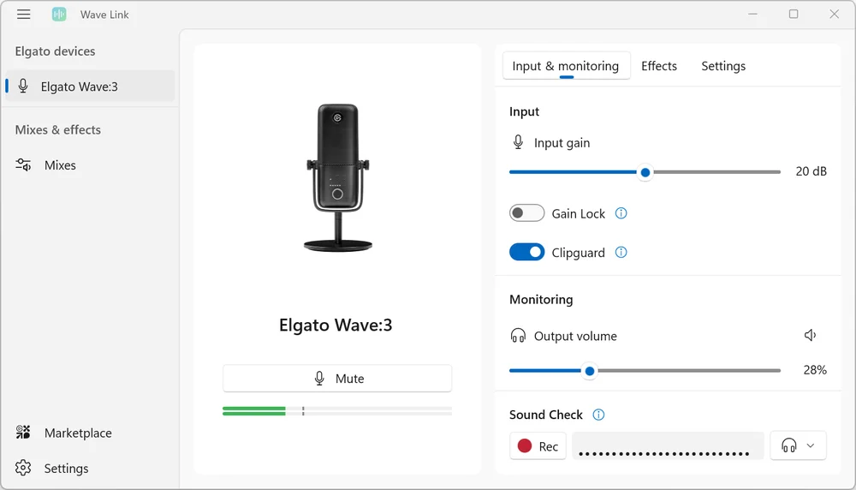This screenshot has width=856, height=490.
Task: Open the headphones playback output dropdown
Action: [798, 445]
